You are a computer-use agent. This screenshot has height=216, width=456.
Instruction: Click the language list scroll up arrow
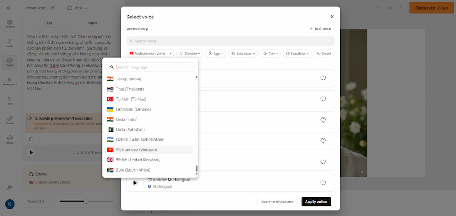pyautogui.click(x=196, y=77)
